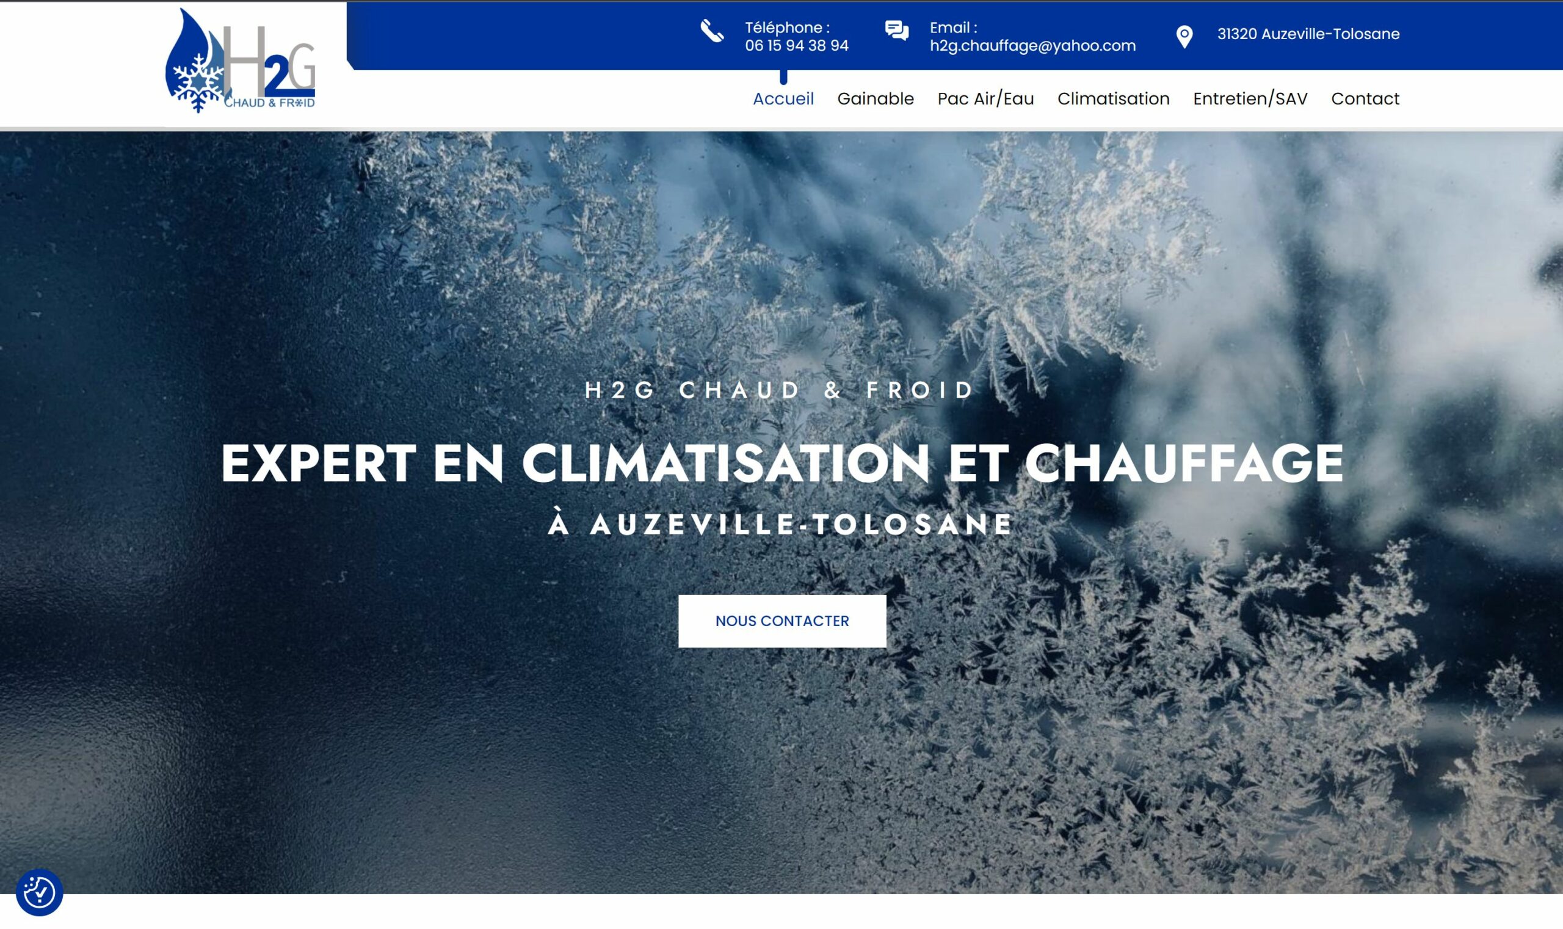Click the h2g.chauffage@yahoo.com email link
The image size is (1563, 929).
[1032, 46]
